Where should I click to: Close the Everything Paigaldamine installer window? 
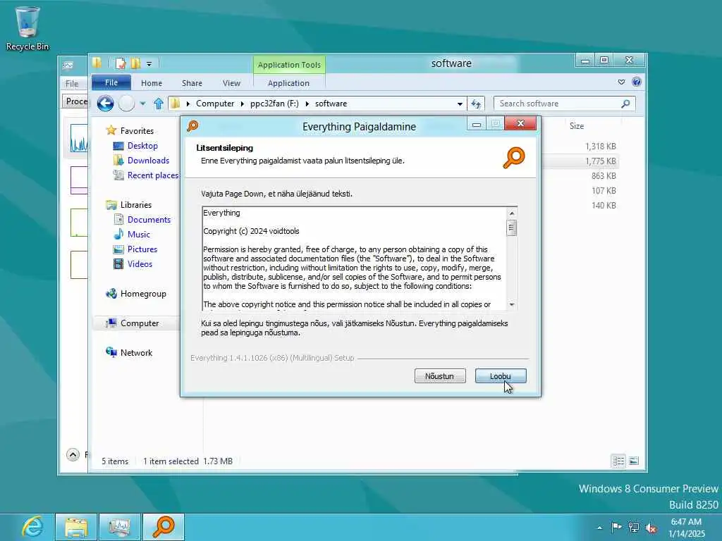coord(520,123)
